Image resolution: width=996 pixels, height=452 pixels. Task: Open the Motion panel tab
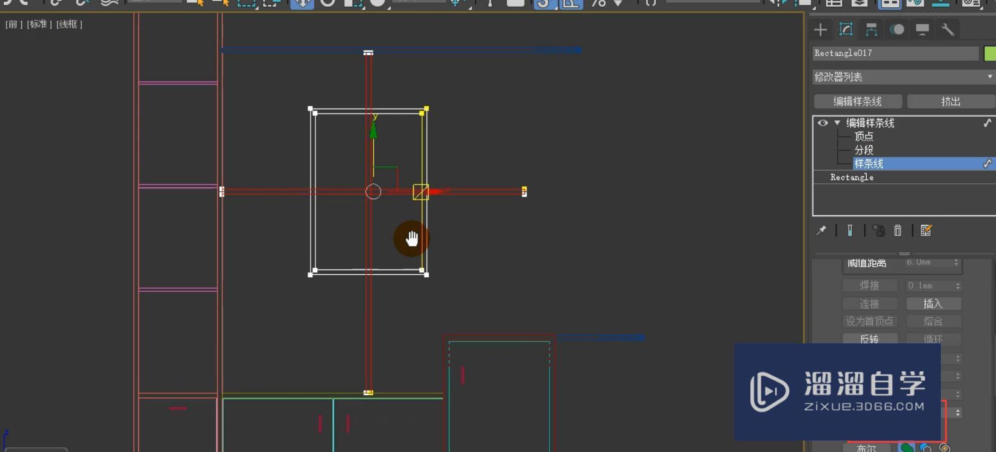pyautogui.click(x=897, y=29)
